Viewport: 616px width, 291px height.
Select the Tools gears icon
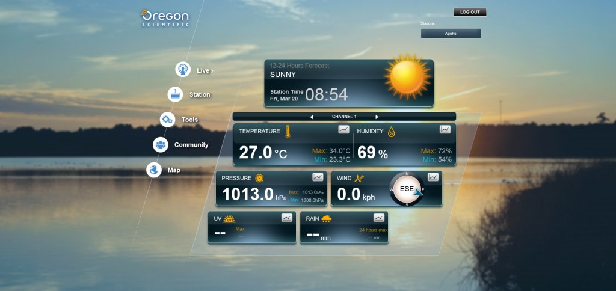click(x=167, y=120)
